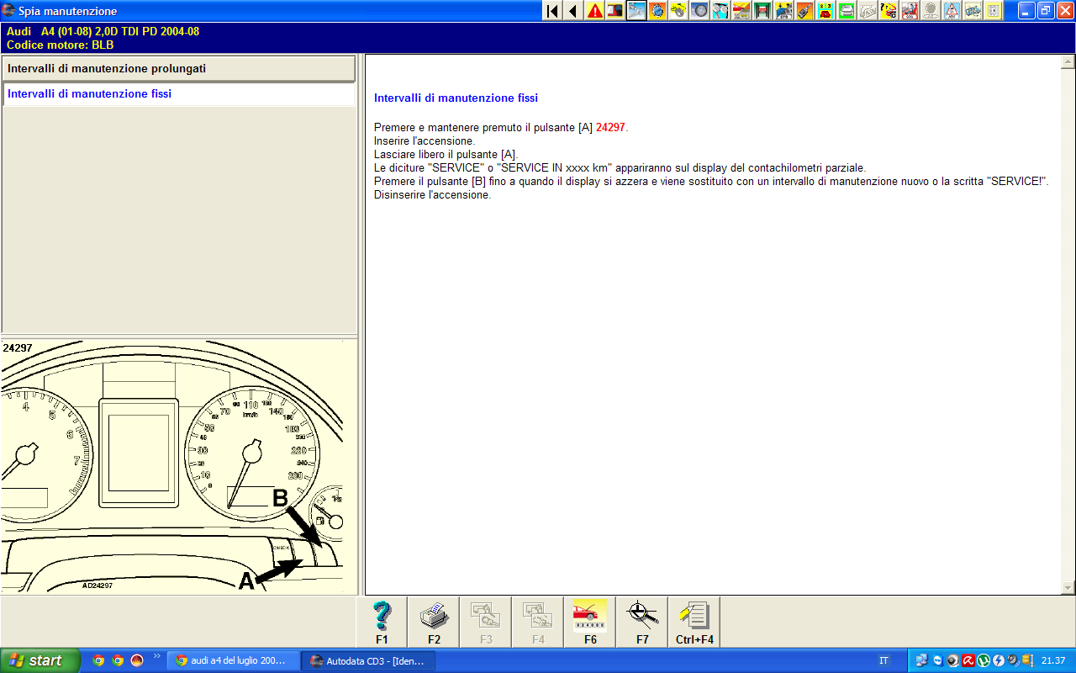Open the ABS triangle icon
This screenshot has height=673, width=1076.
(x=952, y=11)
